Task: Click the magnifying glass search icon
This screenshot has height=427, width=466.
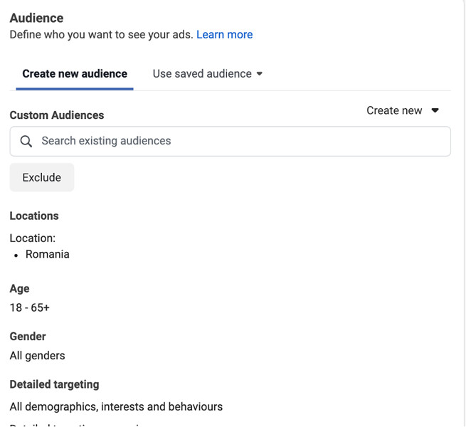Action: (x=26, y=141)
